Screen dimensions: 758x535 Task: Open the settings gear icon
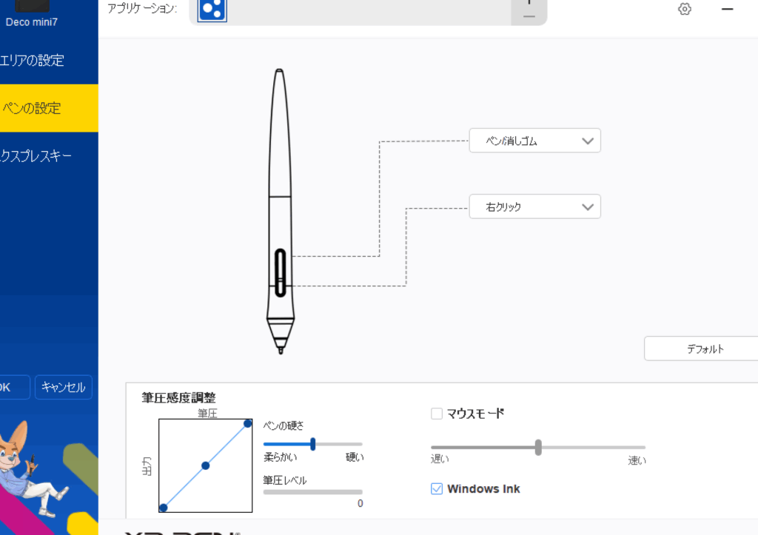(x=685, y=9)
